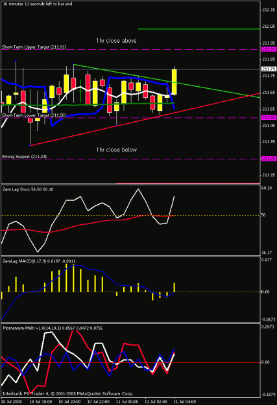
Task: Click the ZeroLag MACD(8,17,9) indicator label
Action: coord(39,261)
